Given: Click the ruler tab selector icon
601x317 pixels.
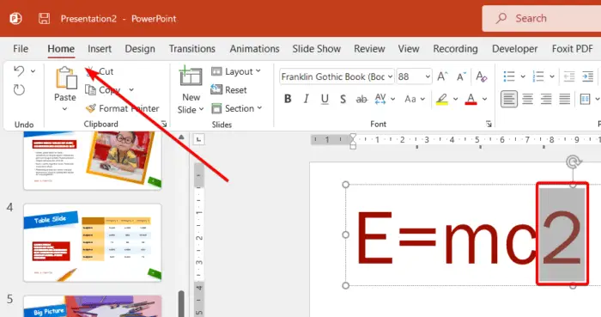Looking at the screenshot, I should click(x=198, y=139).
